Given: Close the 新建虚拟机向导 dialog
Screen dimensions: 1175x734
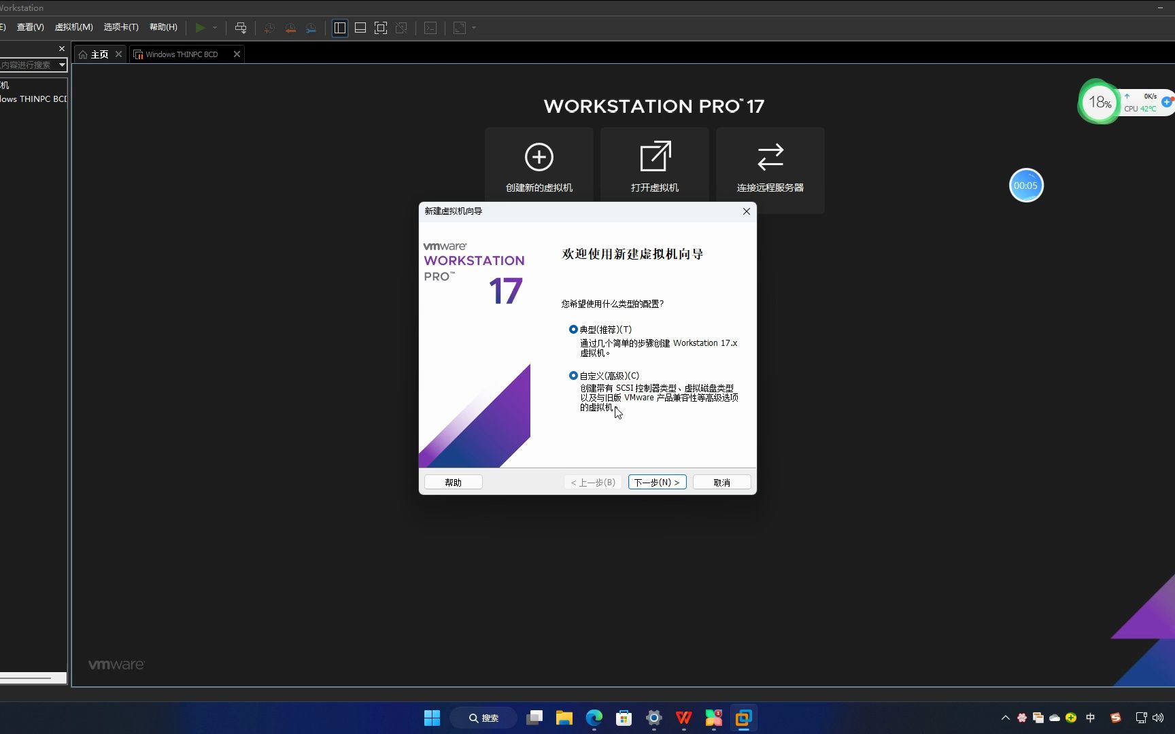Looking at the screenshot, I should (x=747, y=211).
